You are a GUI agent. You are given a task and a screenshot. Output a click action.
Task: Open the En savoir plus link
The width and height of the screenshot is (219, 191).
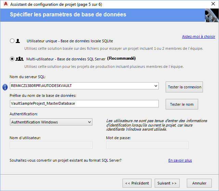(180, 160)
